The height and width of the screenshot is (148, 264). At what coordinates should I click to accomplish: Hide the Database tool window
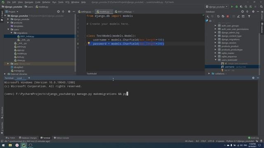tap(258, 12)
